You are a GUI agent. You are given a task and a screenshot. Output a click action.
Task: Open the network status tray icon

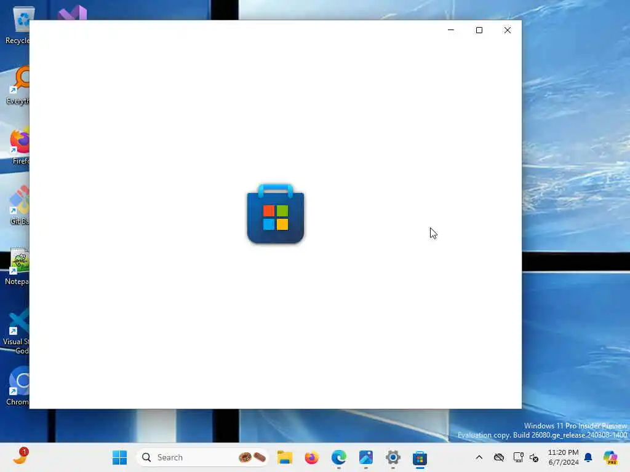coord(518,457)
